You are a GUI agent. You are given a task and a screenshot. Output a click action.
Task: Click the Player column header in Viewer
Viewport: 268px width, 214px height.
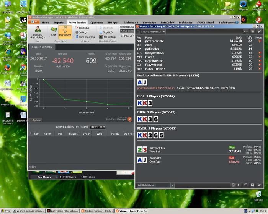point(149,37)
